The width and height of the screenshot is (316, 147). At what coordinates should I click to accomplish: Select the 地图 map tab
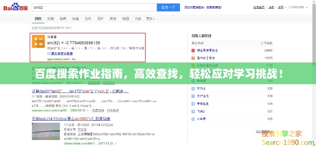pyautogui.click(x=125, y=18)
